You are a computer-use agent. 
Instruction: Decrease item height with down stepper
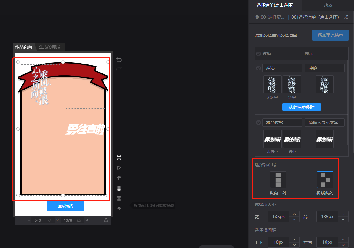point(343,219)
